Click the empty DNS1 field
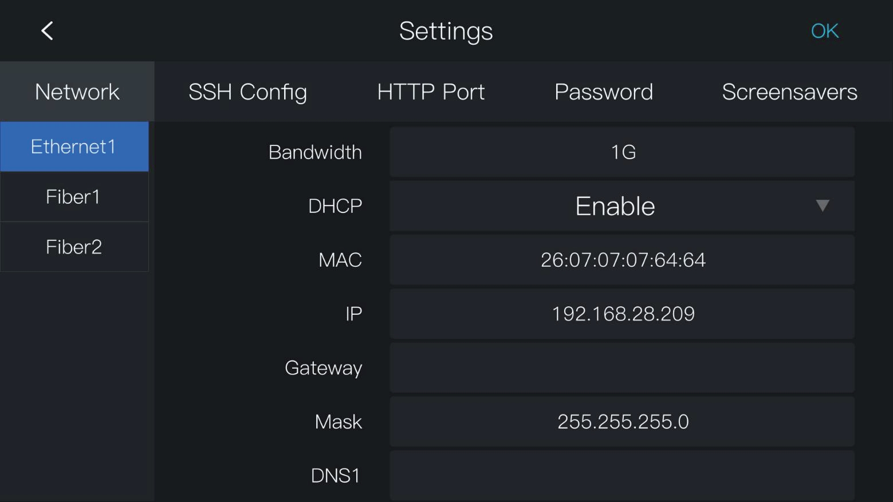This screenshot has height=502, width=893. coord(622,476)
